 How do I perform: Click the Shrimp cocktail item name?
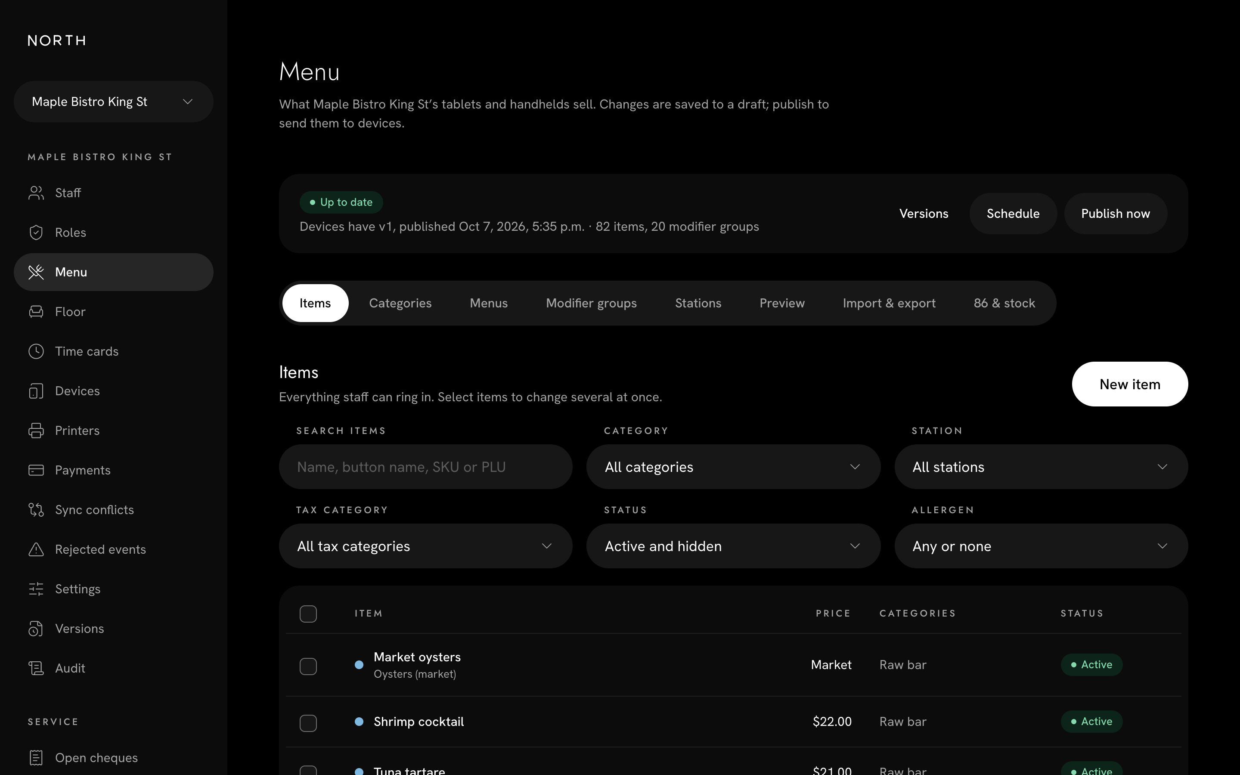coord(418,722)
